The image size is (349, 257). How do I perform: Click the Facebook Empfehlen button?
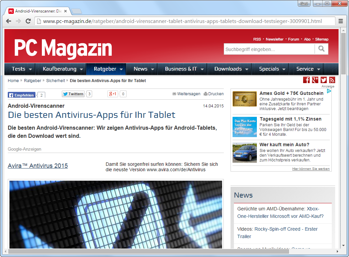tap(22, 95)
